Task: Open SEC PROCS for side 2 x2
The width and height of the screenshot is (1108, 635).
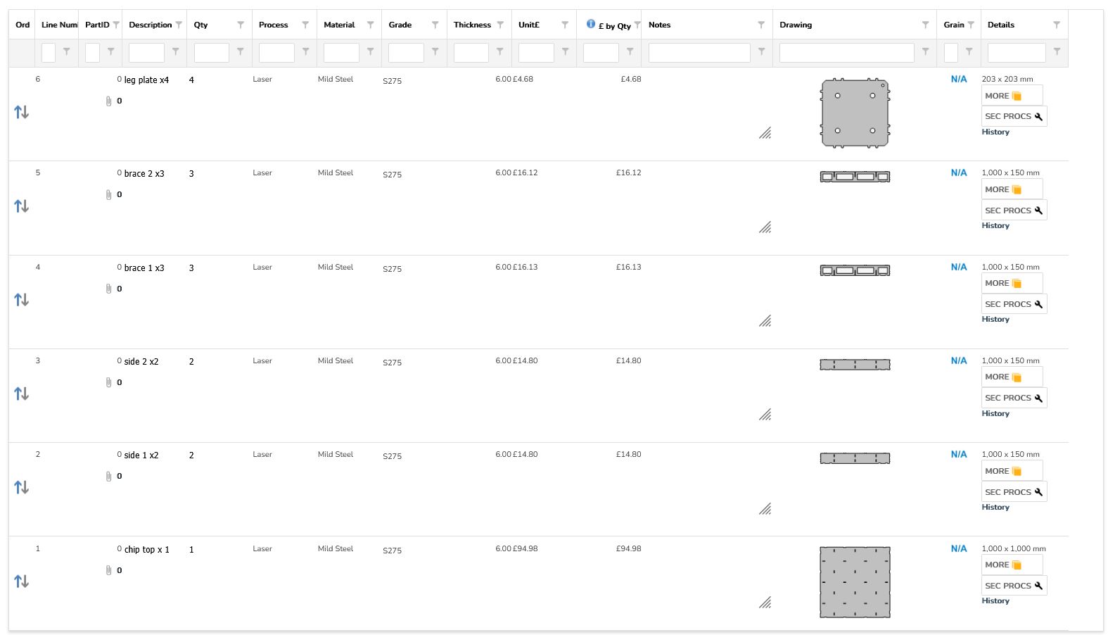Action: pyautogui.click(x=1013, y=398)
